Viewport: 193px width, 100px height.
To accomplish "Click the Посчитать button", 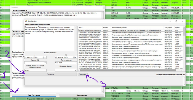I will tap(50, 74).
